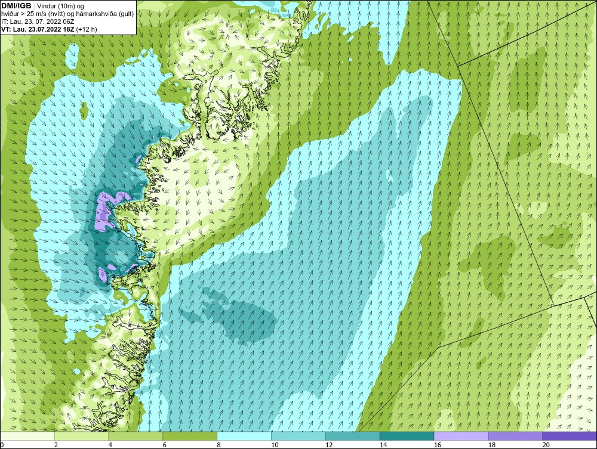The width and height of the screenshot is (597, 449).
Task: Click the 6–8 m/s dark green legend swatch
Action: click(190, 436)
